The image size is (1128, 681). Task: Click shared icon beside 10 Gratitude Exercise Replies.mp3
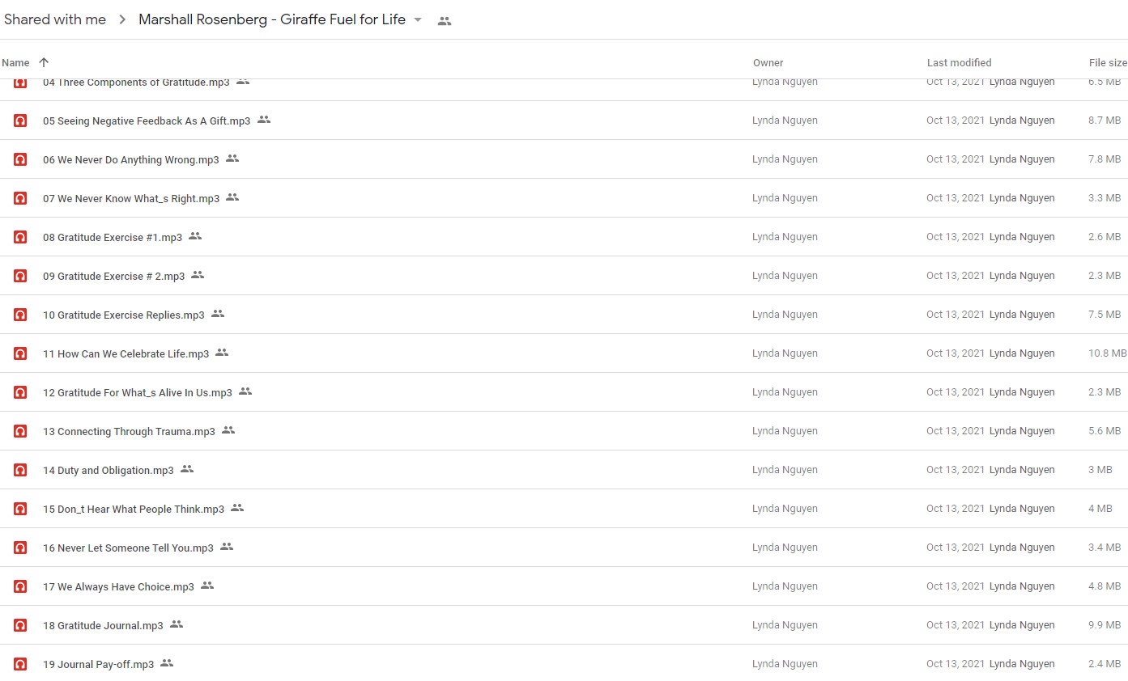(x=218, y=314)
